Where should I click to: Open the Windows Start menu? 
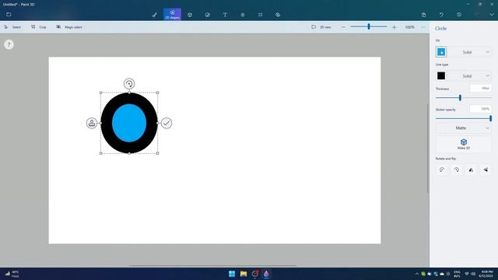click(232, 274)
